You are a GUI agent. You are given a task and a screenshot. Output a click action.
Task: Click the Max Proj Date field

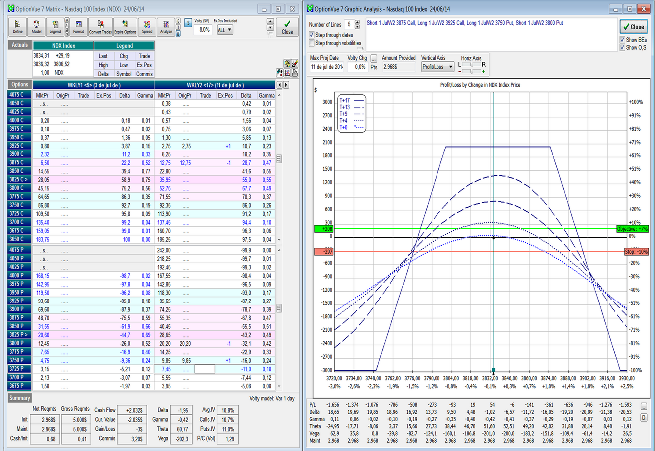pos(326,67)
